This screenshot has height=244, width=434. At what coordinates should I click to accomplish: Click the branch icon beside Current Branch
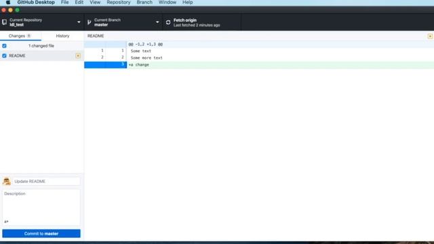click(89, 22)
